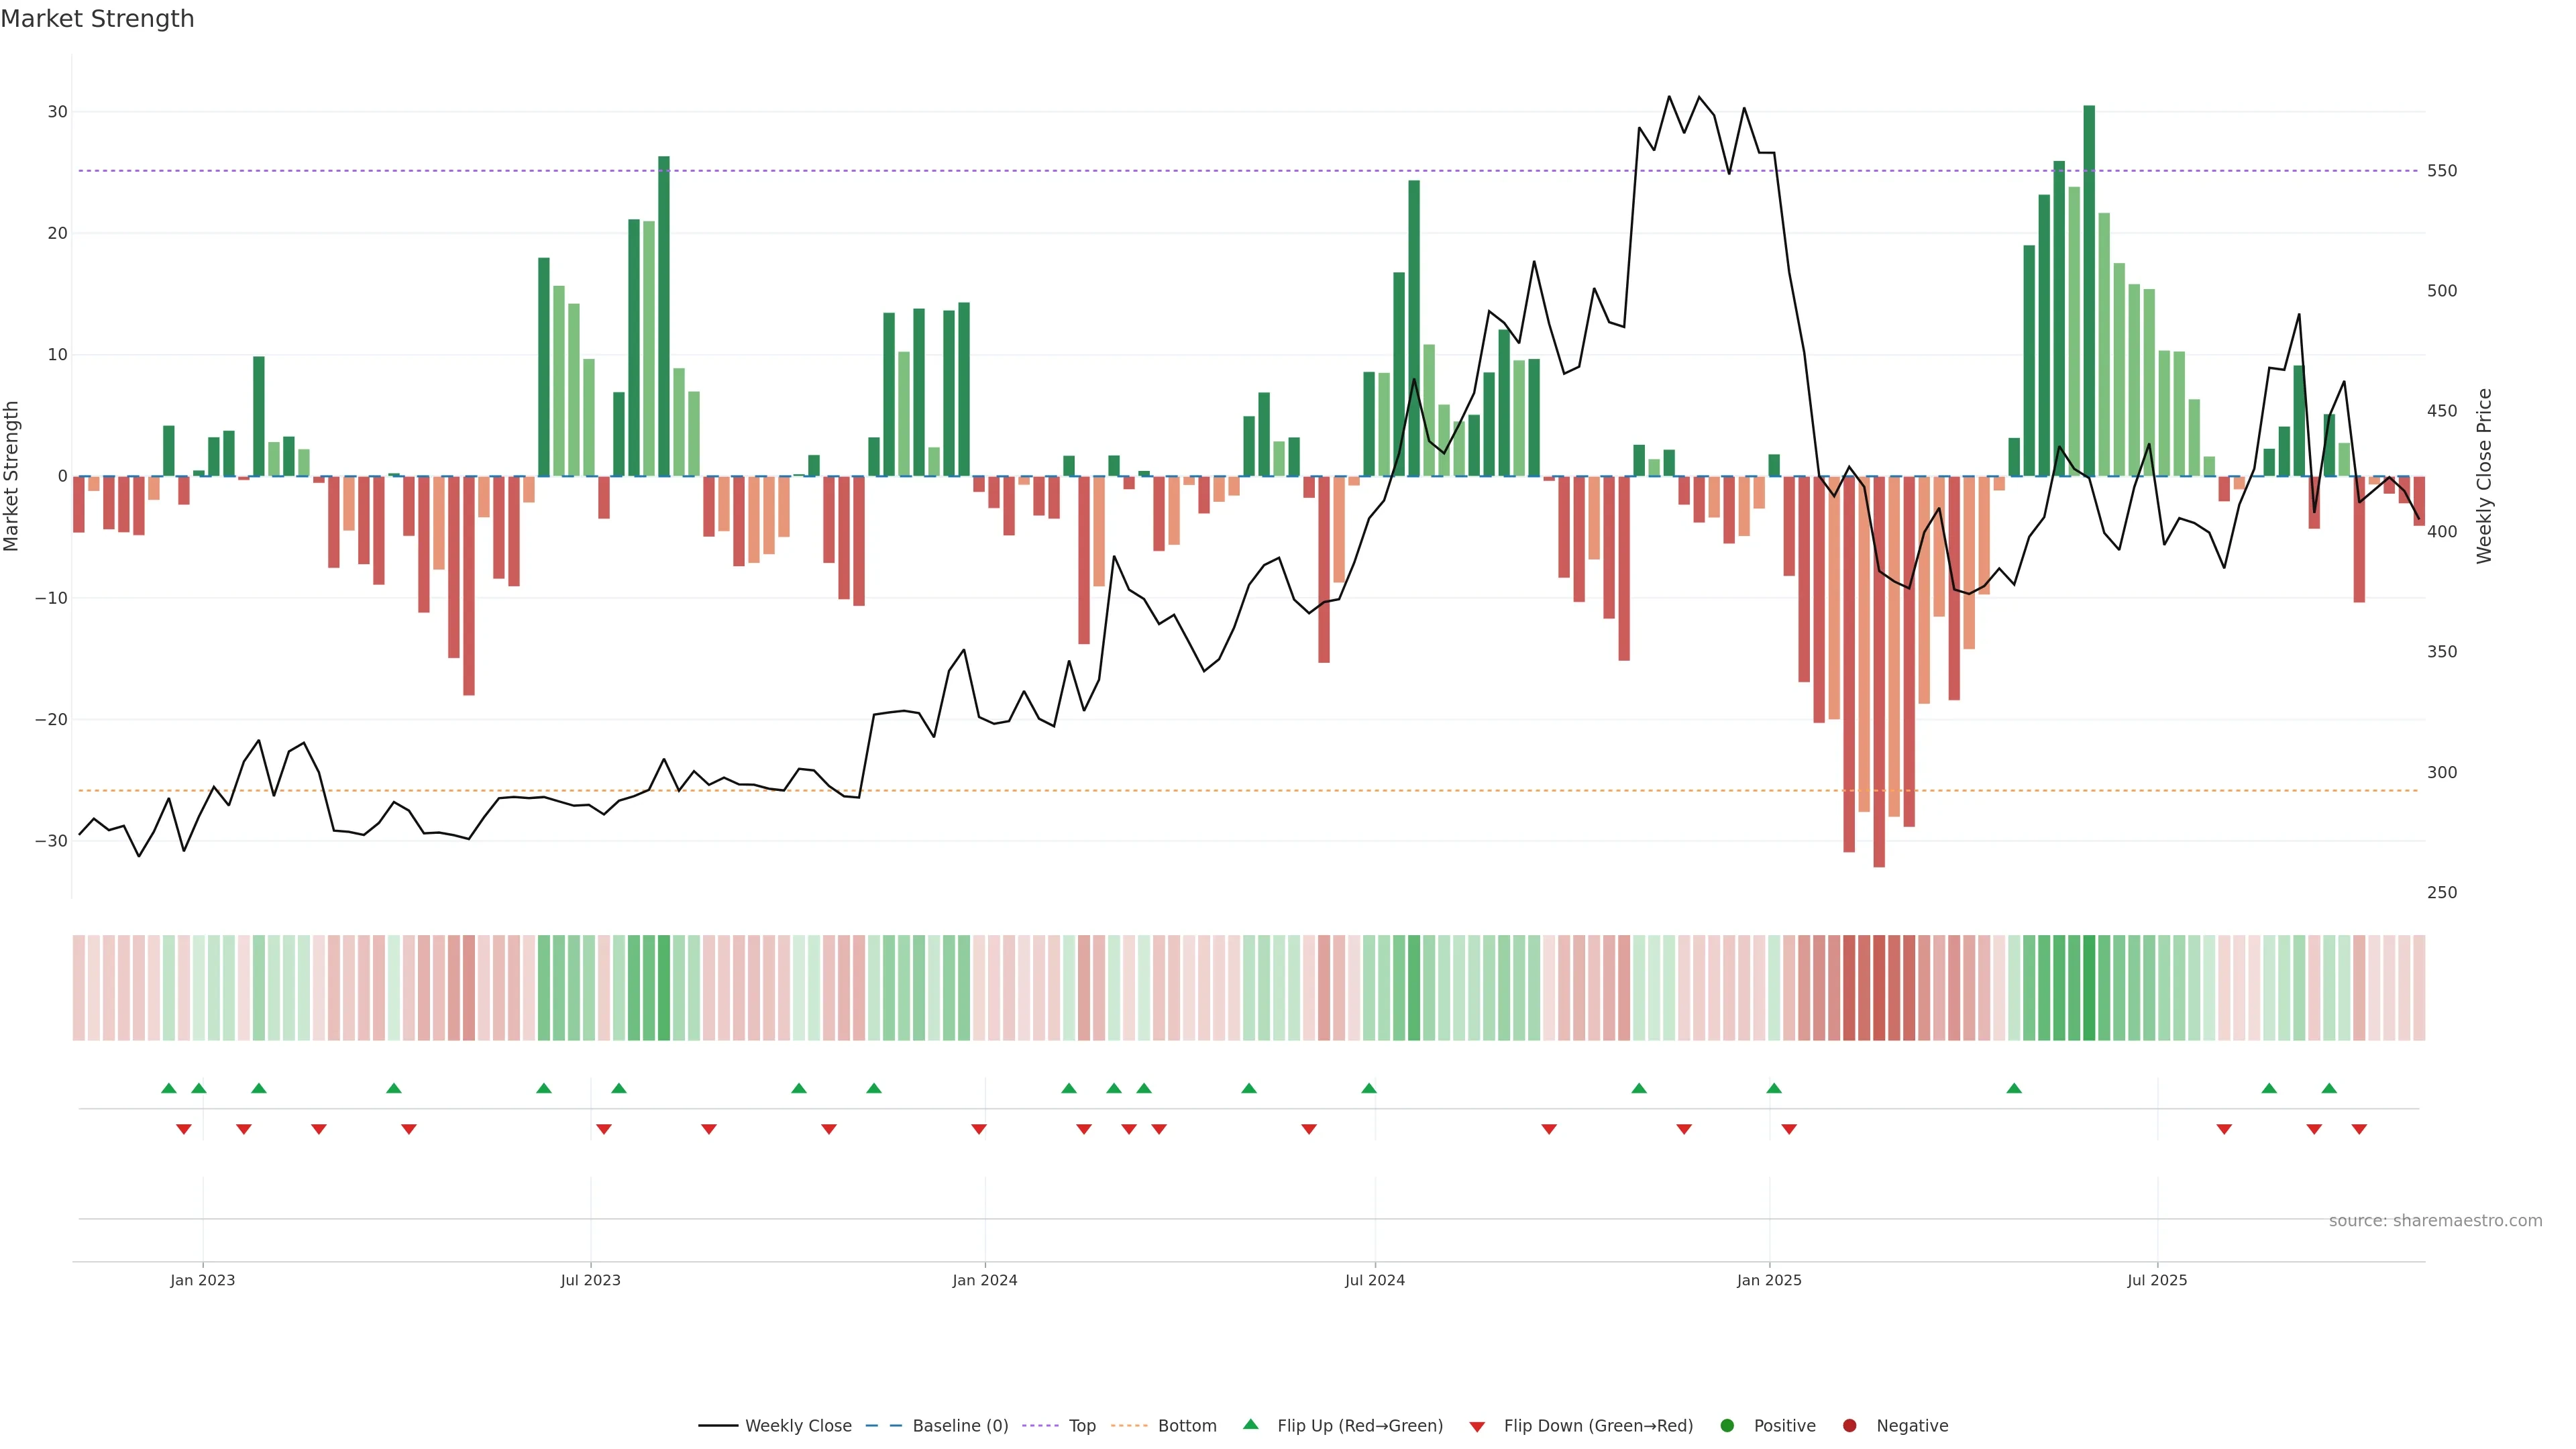This screenshot has width=2576, height=1449.
Task: Click the Weekly Close Price axis title
Action: click(2484, 476)
